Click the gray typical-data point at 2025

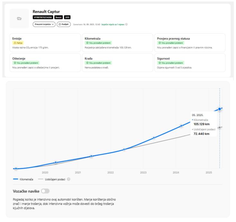(220, 127)
